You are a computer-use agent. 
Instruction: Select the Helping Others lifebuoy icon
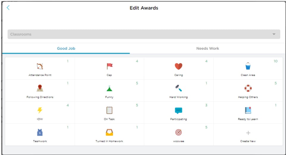248,88
